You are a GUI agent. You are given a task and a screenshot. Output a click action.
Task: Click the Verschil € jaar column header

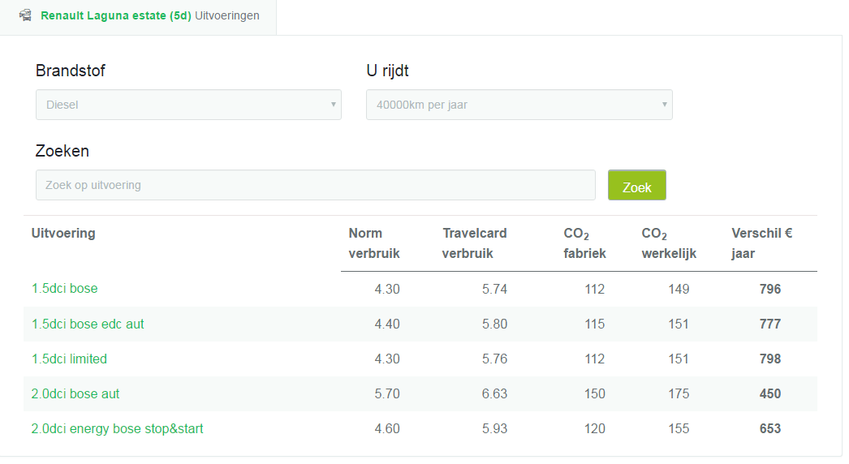[761, 243]
